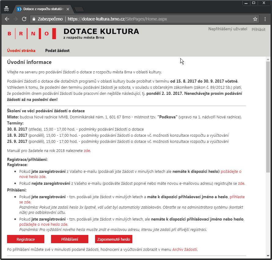Click the scrollbar down arrow
This screenshot has width=272, height=260.
click(x=268, y=256)
